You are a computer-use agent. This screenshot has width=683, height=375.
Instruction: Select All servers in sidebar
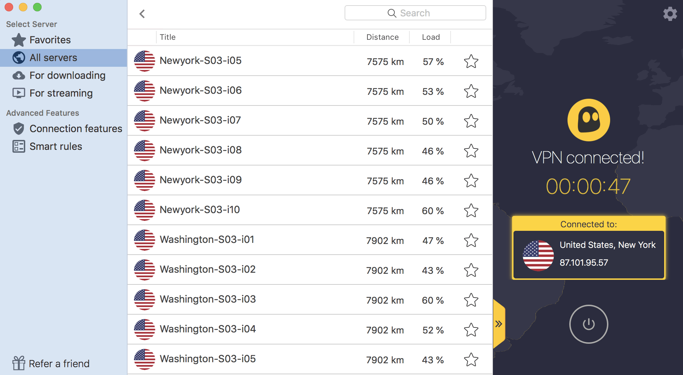coord(63,58)
